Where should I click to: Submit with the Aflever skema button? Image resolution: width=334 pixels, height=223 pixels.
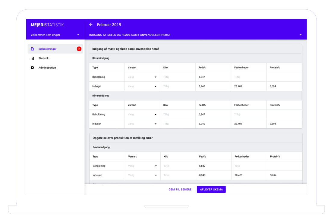click(x=211, y=190)
